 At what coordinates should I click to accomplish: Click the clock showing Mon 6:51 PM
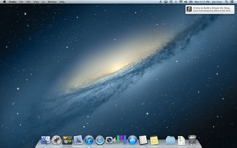pos(202,2)
